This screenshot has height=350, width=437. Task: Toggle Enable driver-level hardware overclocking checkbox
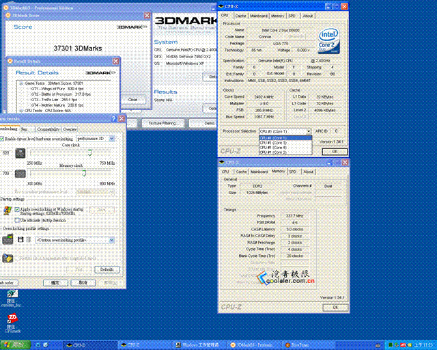1,139
